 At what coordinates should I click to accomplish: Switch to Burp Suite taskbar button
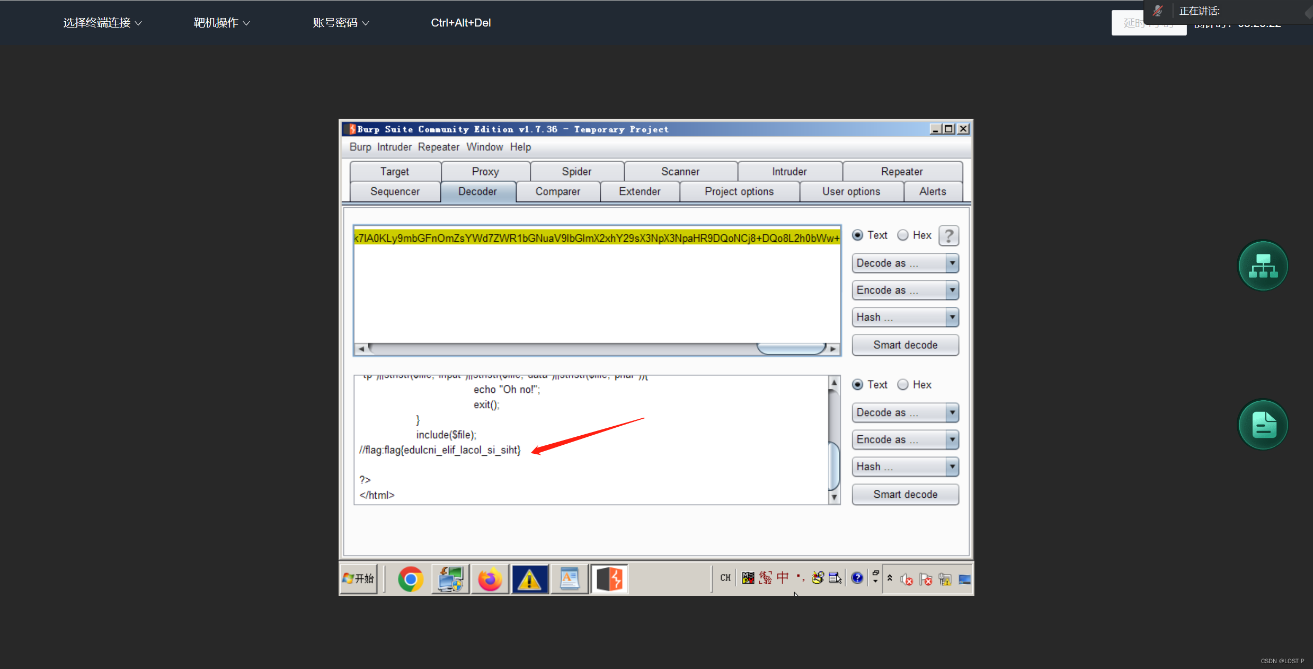coord(609,579)
